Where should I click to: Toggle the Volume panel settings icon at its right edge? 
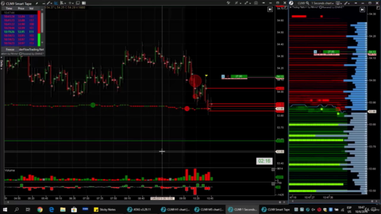[273, 169]
